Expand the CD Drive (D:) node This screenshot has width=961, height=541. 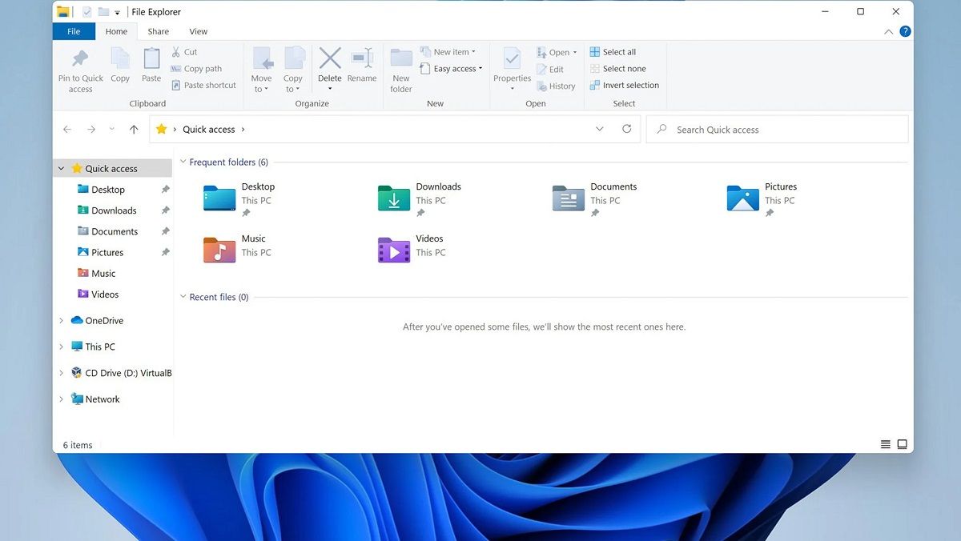tap(62, 373)
